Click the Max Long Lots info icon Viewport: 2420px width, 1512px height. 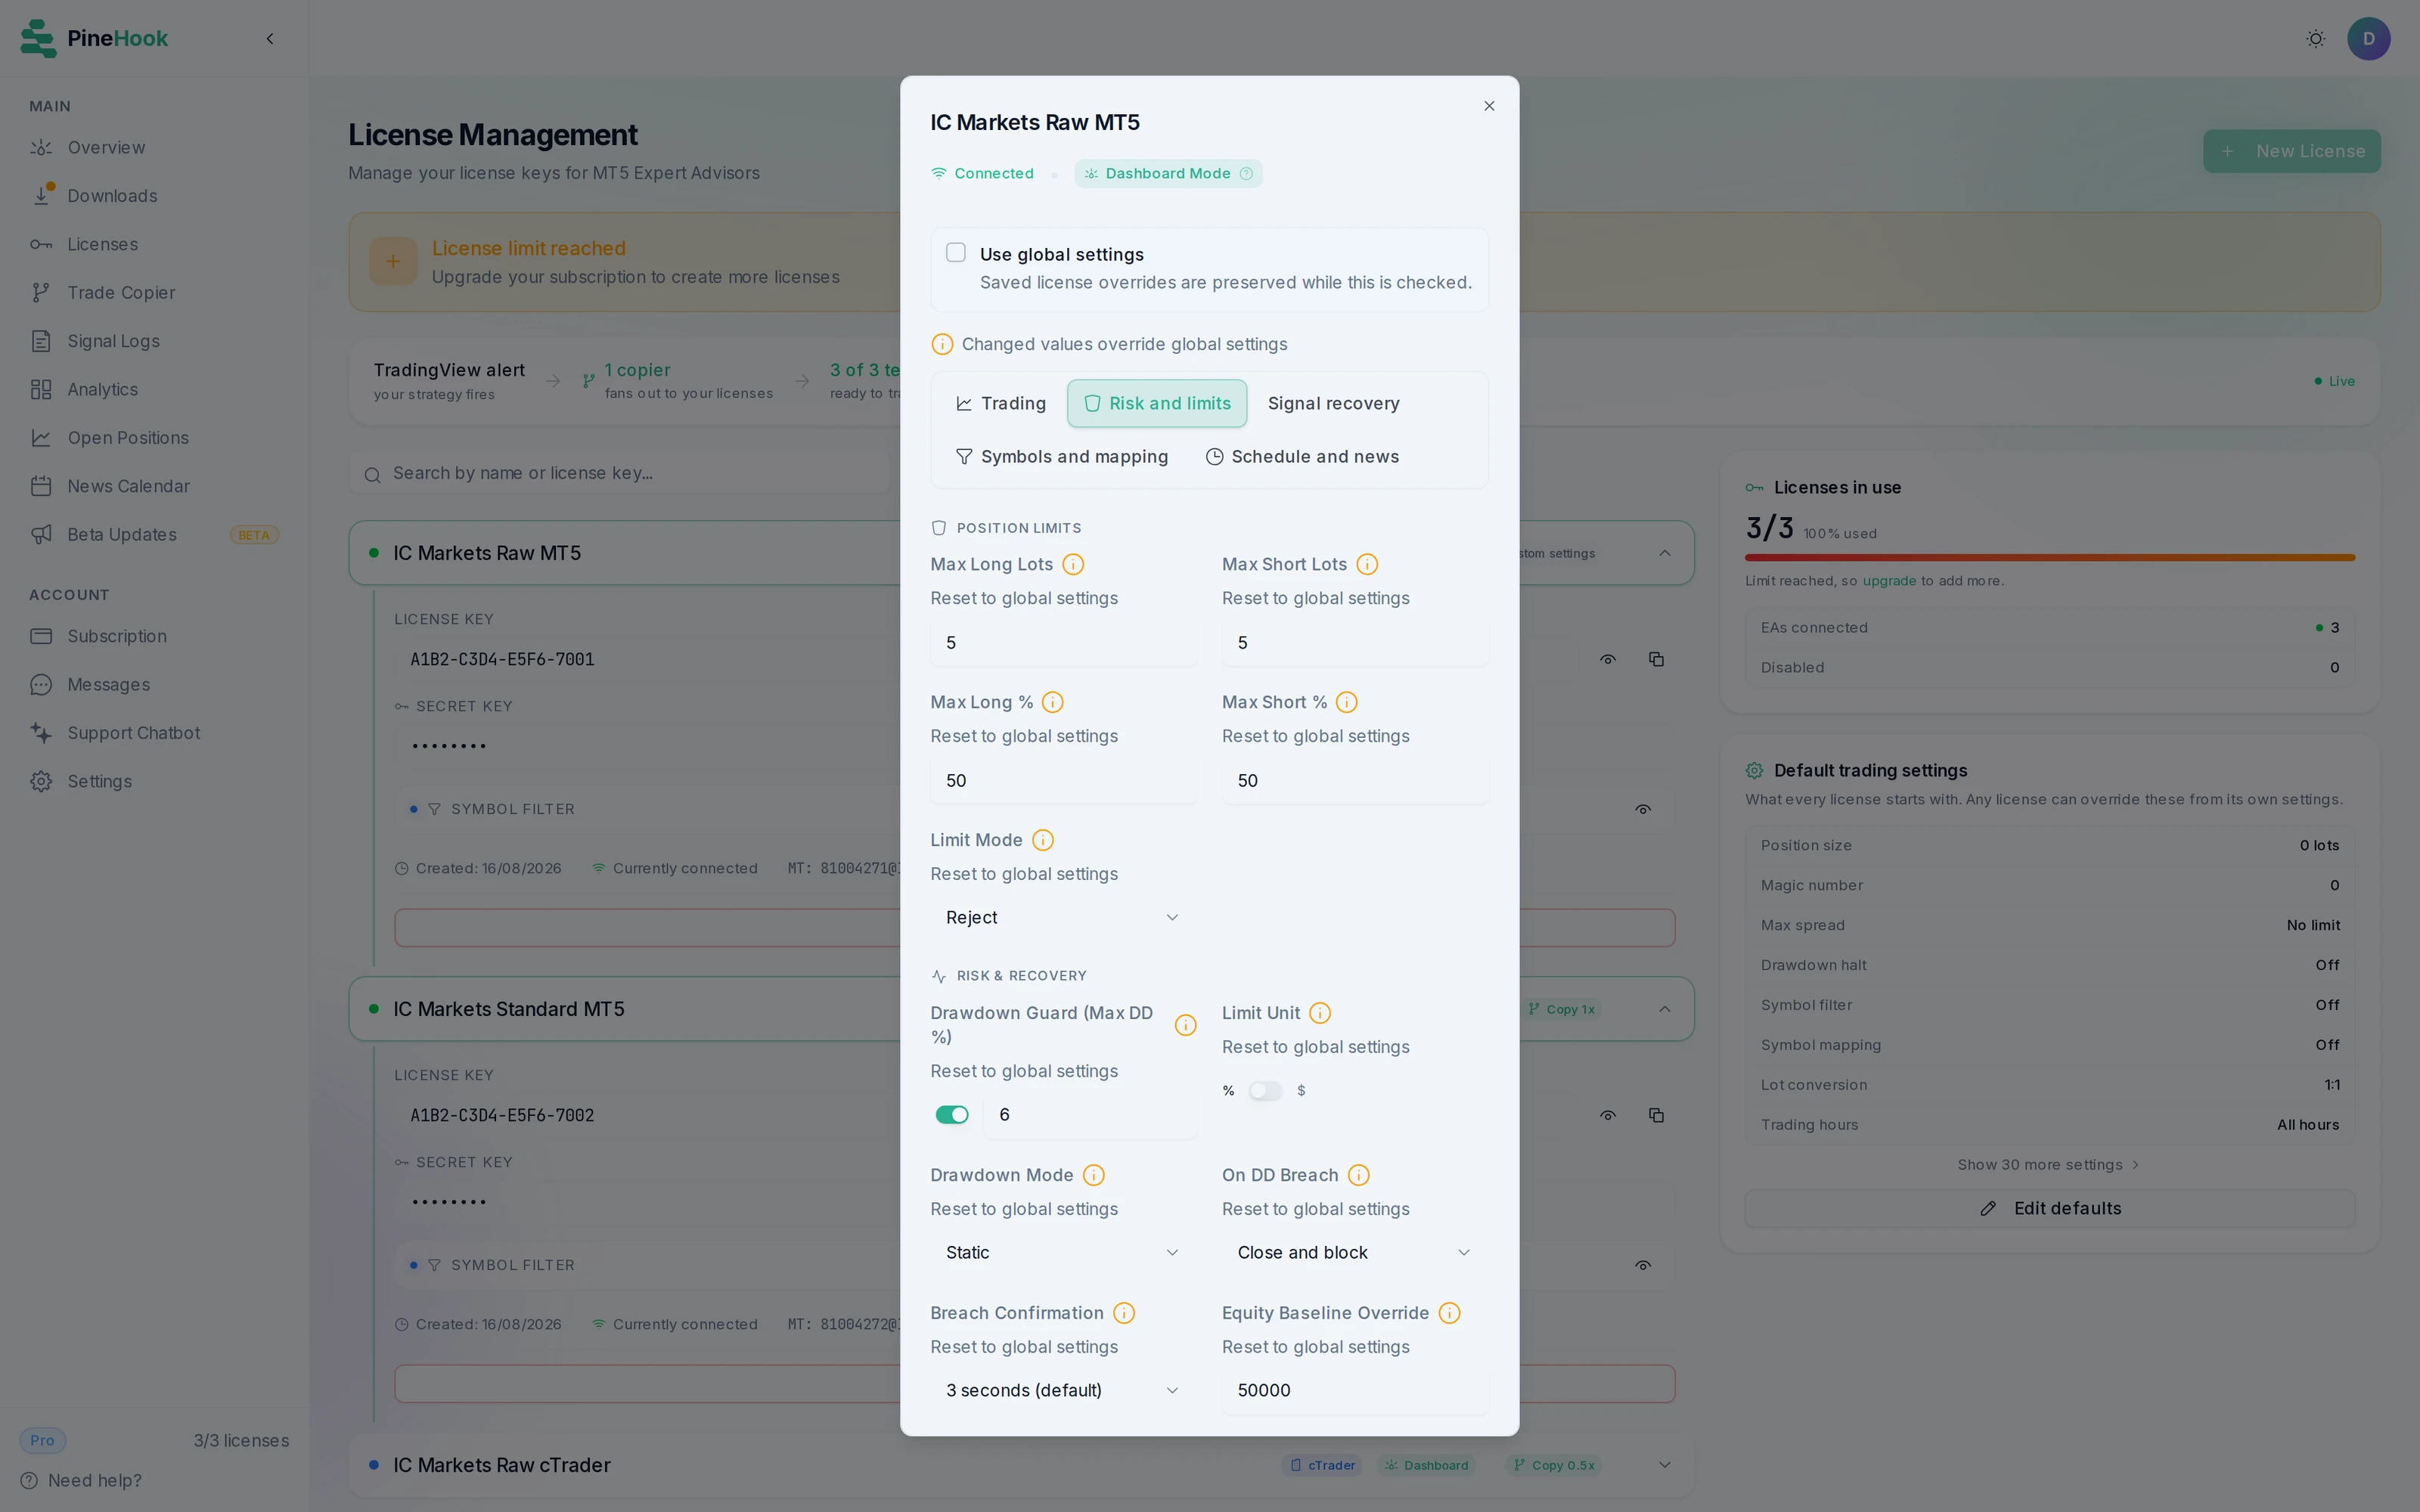1073,565
